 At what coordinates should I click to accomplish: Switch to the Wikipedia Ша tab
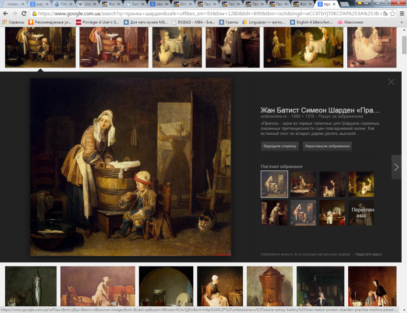(87, 4)
